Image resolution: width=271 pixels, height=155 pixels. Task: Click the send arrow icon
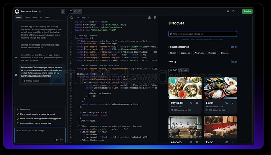pos(62,140)
